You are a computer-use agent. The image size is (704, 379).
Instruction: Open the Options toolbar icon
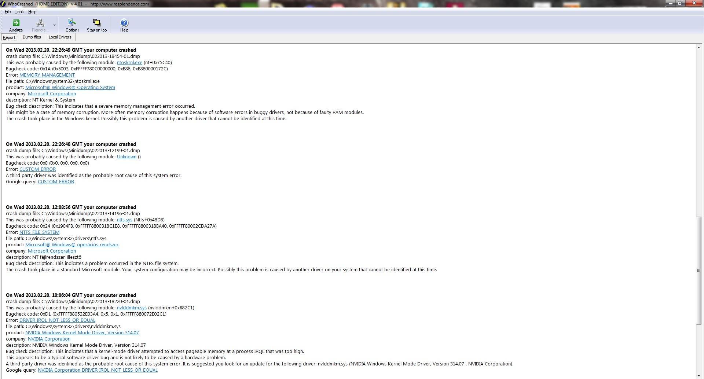[x=72, y=25]
